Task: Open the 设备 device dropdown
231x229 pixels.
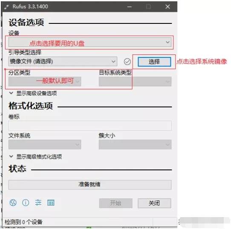Action: point(90,42)
